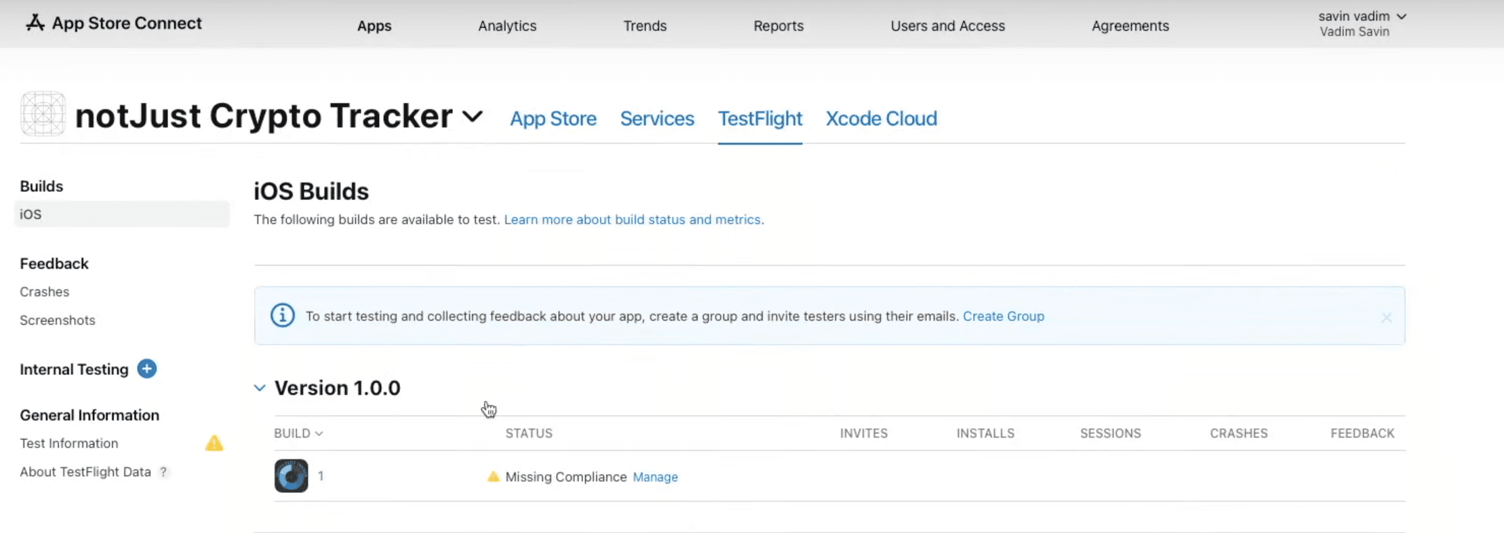Click the info icon in the blue banner
Image resolution: width=1504 pixels, height=533 pixels.
coord(283,315)
